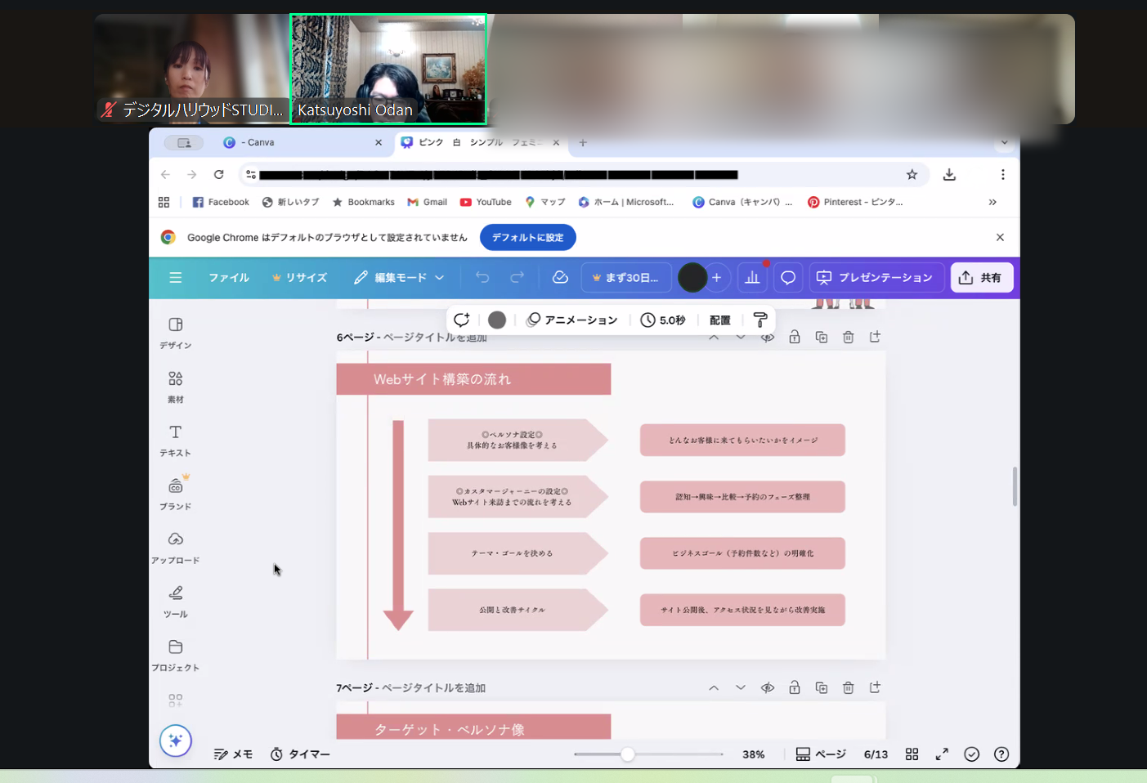
Task: Move page 6 down with chevron
Action: tap(740, 338)
